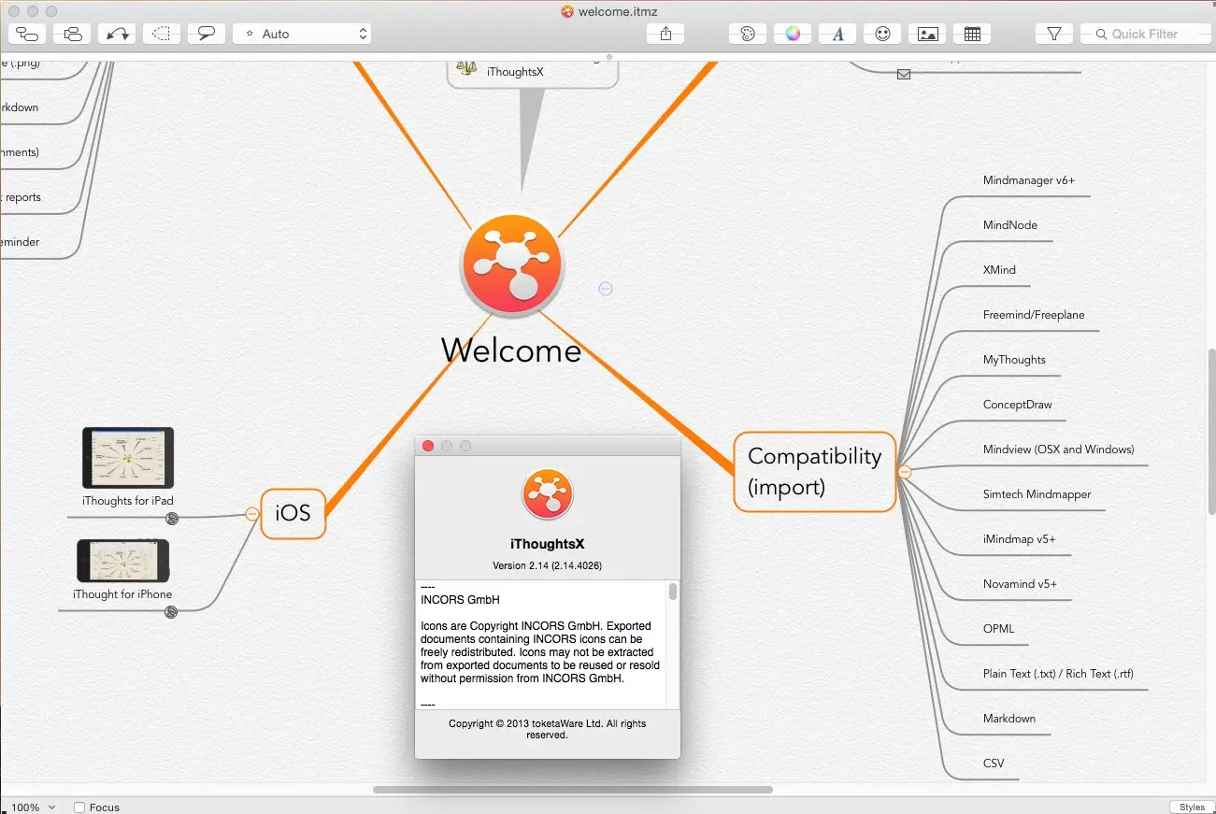Select the Plain Text (.txt) / Rich Text (.rtf) topic
1216x814 pixels.
coord(1058,674)
